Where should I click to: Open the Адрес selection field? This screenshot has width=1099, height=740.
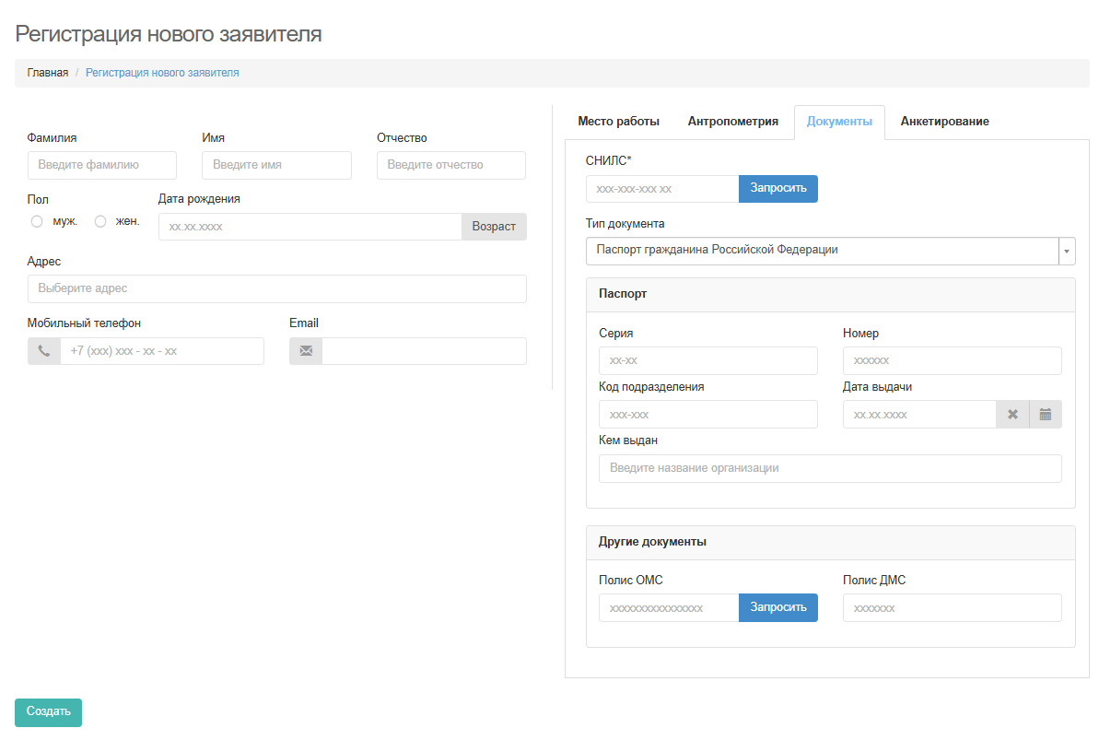276,288
